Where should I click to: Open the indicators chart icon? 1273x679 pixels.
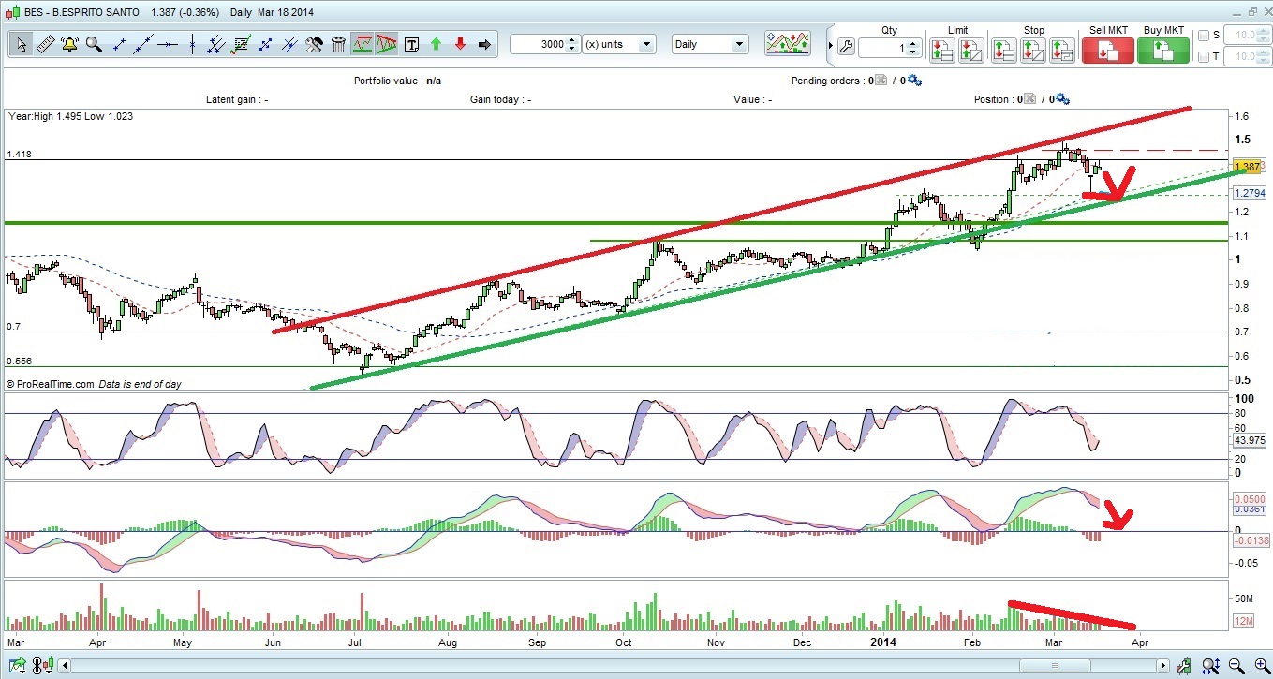point(788,44)
